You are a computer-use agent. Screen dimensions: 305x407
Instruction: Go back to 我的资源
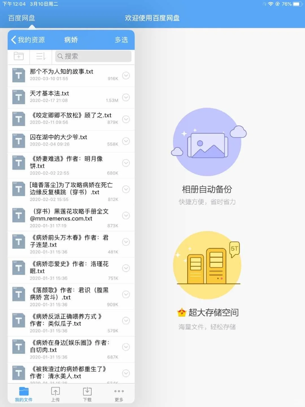(28, 40)
